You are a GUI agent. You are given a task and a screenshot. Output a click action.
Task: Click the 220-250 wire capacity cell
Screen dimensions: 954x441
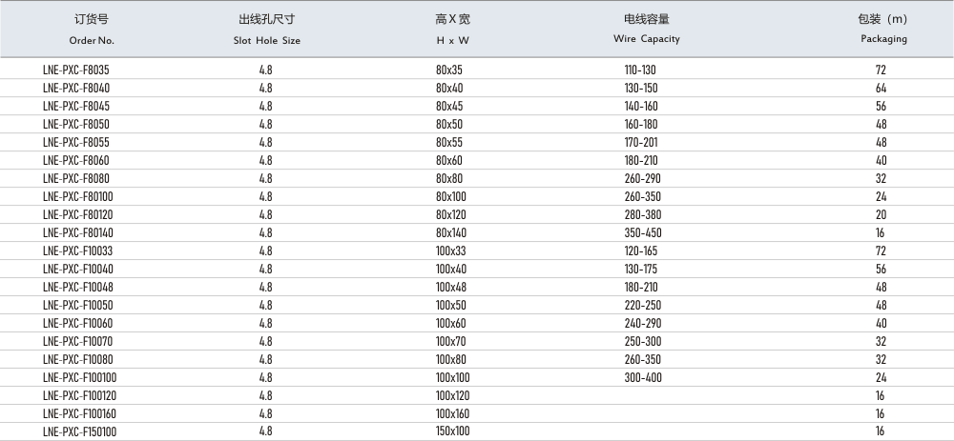click(642, 305)
